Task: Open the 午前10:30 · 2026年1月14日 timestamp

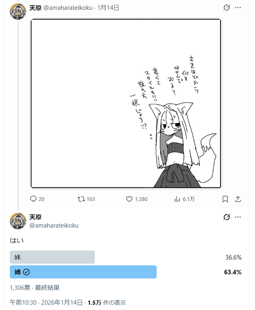Action: tap(45, 303)
